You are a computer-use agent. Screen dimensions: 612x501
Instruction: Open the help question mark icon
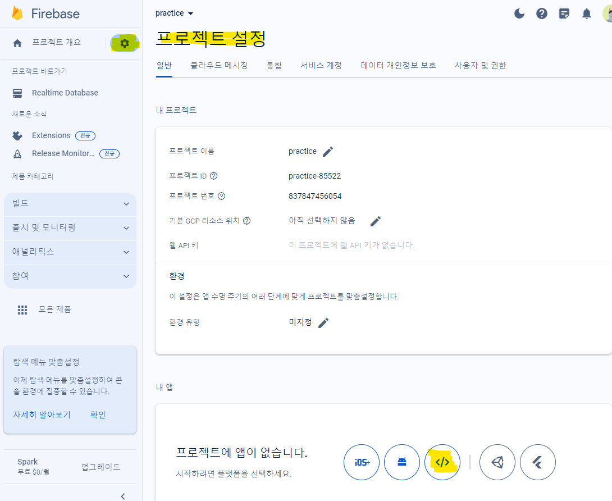541,13
